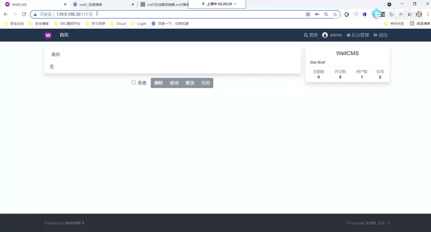
Task: Open 后台管理 admin backend
Action: click(358, 35)
